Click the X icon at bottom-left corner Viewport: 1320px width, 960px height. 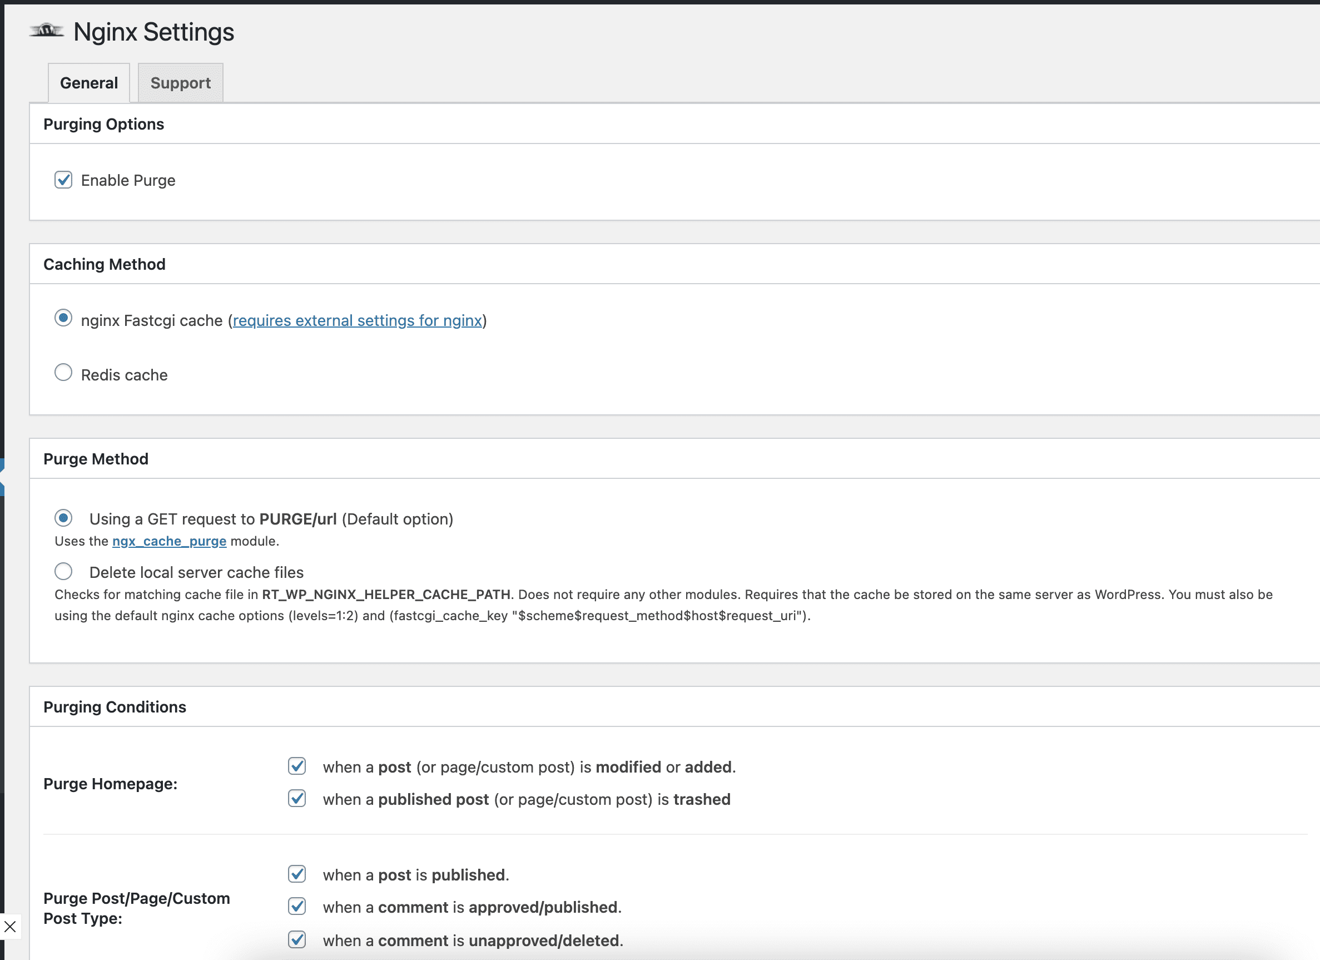pyautogui.click(x=10, y=927)
